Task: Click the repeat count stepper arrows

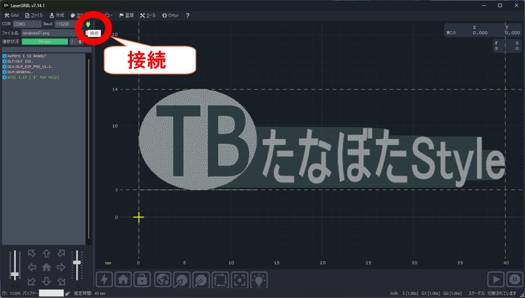Action: click(x=80, y=41)
